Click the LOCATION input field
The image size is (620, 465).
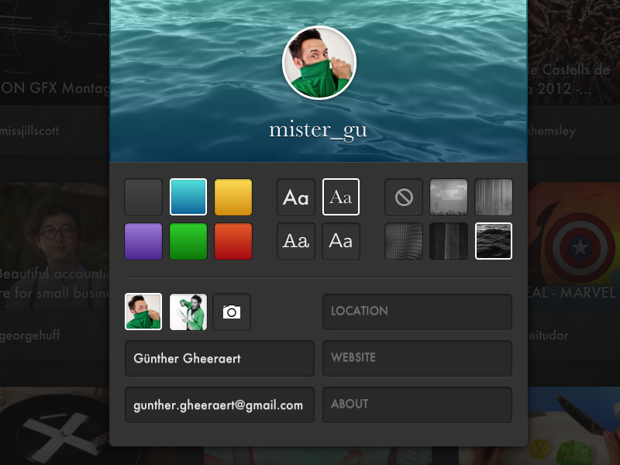417,312
